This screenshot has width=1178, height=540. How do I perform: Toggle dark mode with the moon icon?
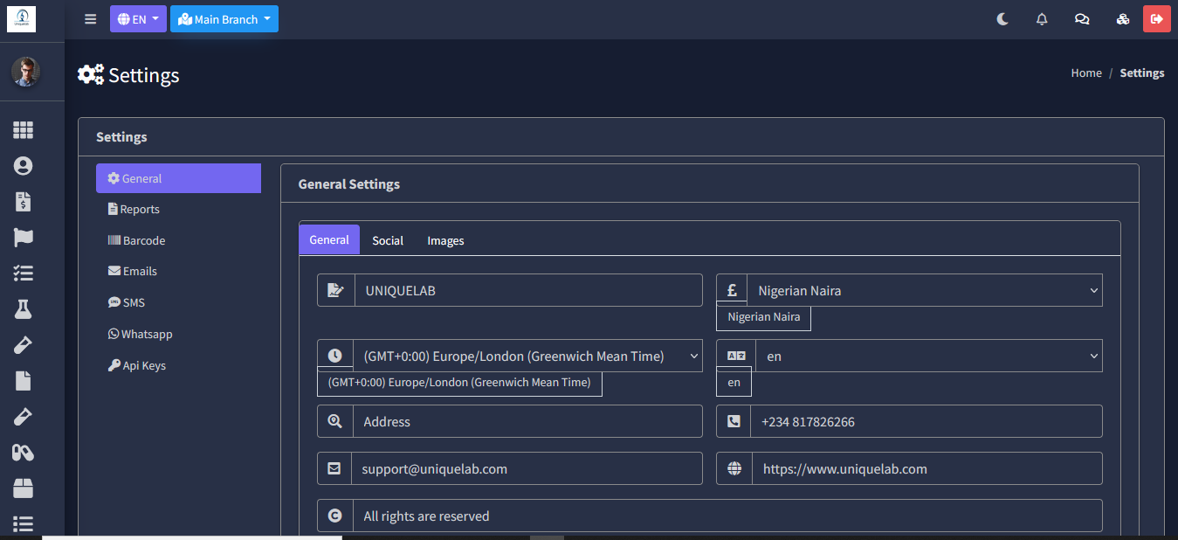point(1002,19)
